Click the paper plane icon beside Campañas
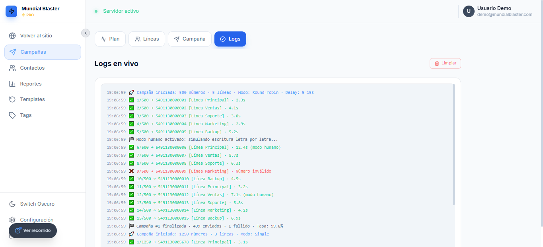Viewport: 543px width, 247px height. coord(13,52)
